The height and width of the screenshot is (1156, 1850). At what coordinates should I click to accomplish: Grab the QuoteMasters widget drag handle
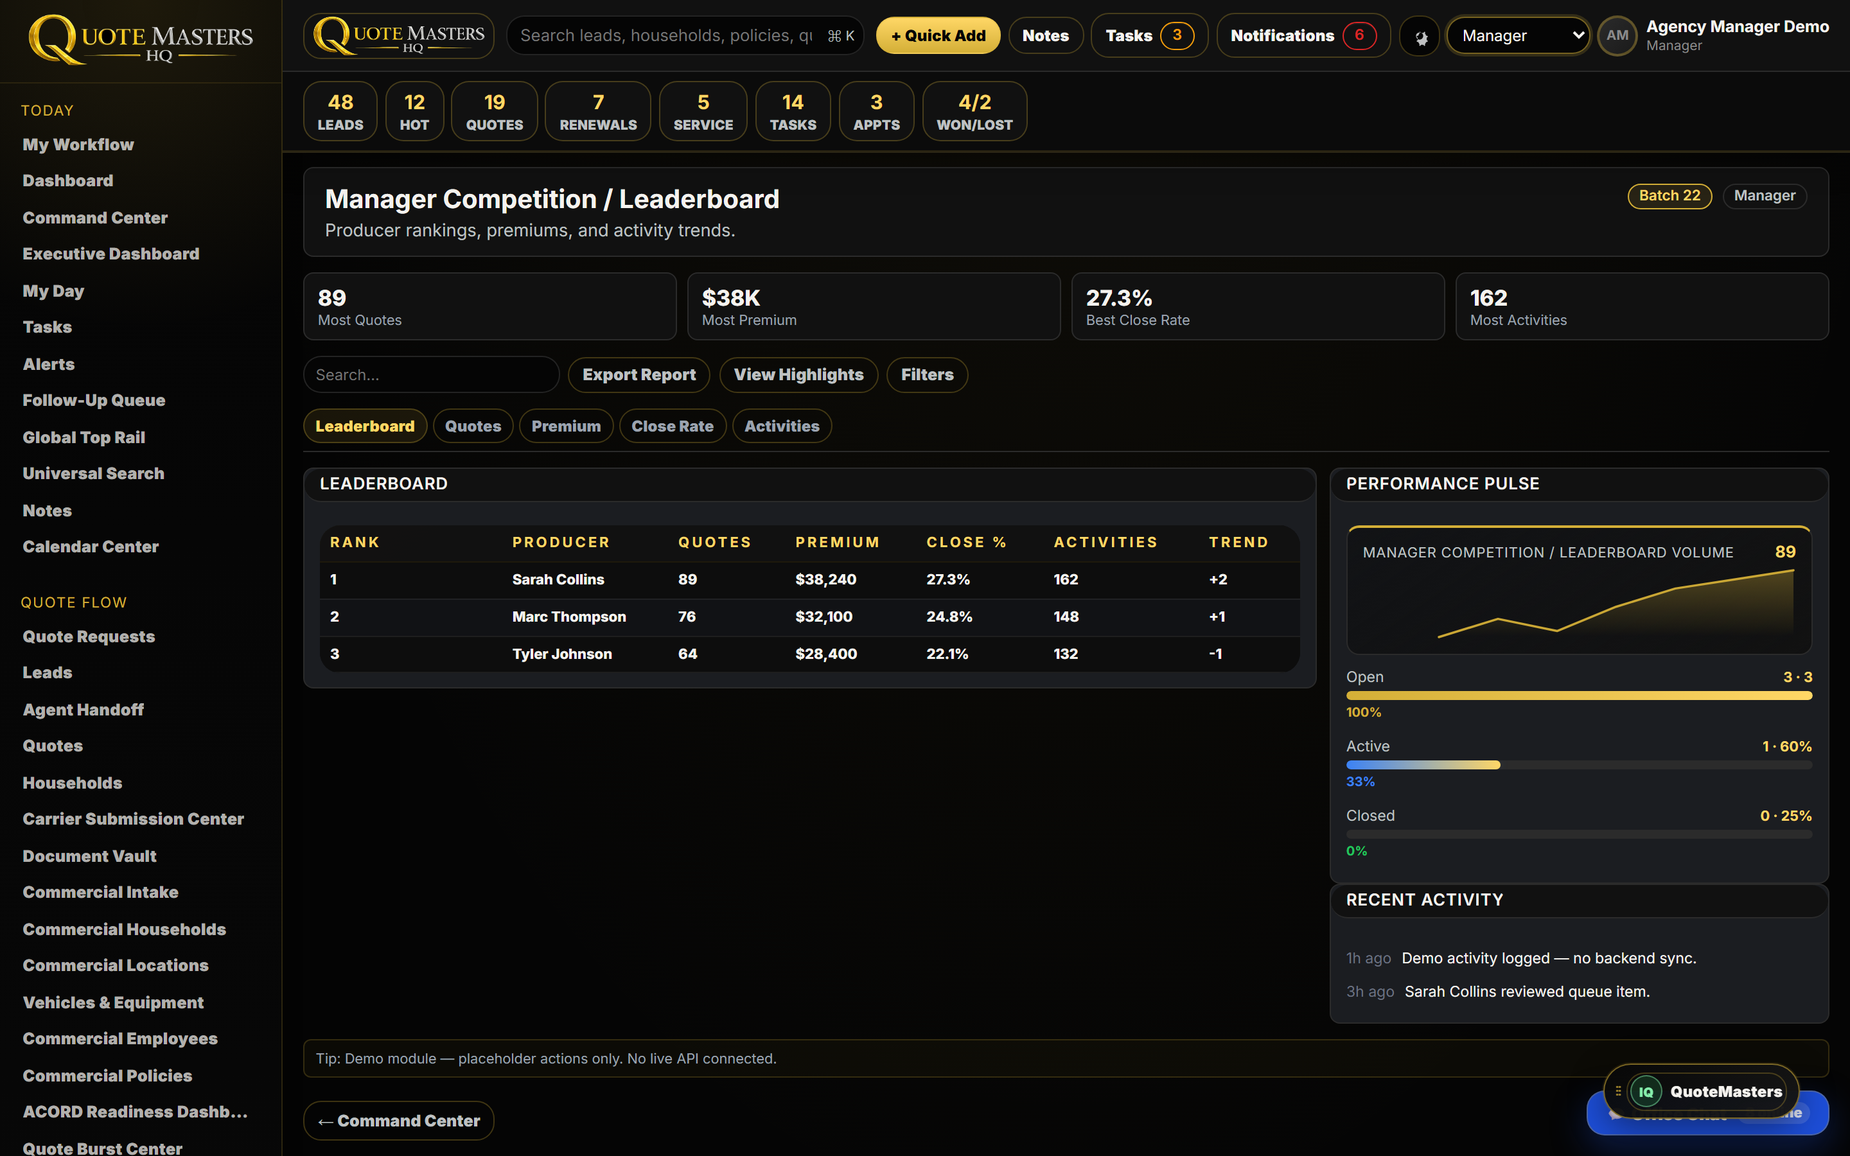tap(1618, 1092)
